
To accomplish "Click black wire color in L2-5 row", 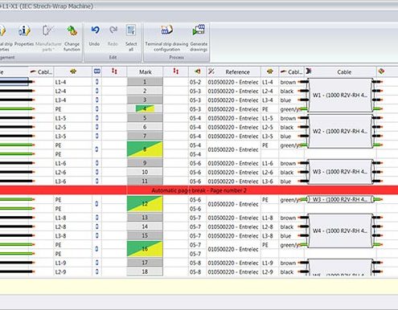I will [x=287, y=127].
